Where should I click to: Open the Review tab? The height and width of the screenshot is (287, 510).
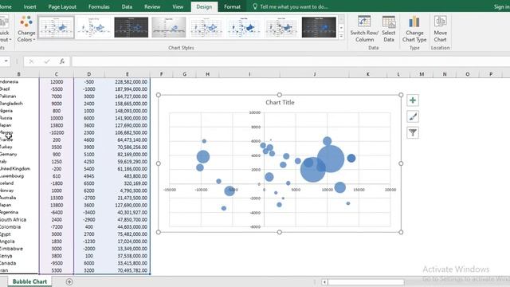pyautogui.click(x=152, y=6)
